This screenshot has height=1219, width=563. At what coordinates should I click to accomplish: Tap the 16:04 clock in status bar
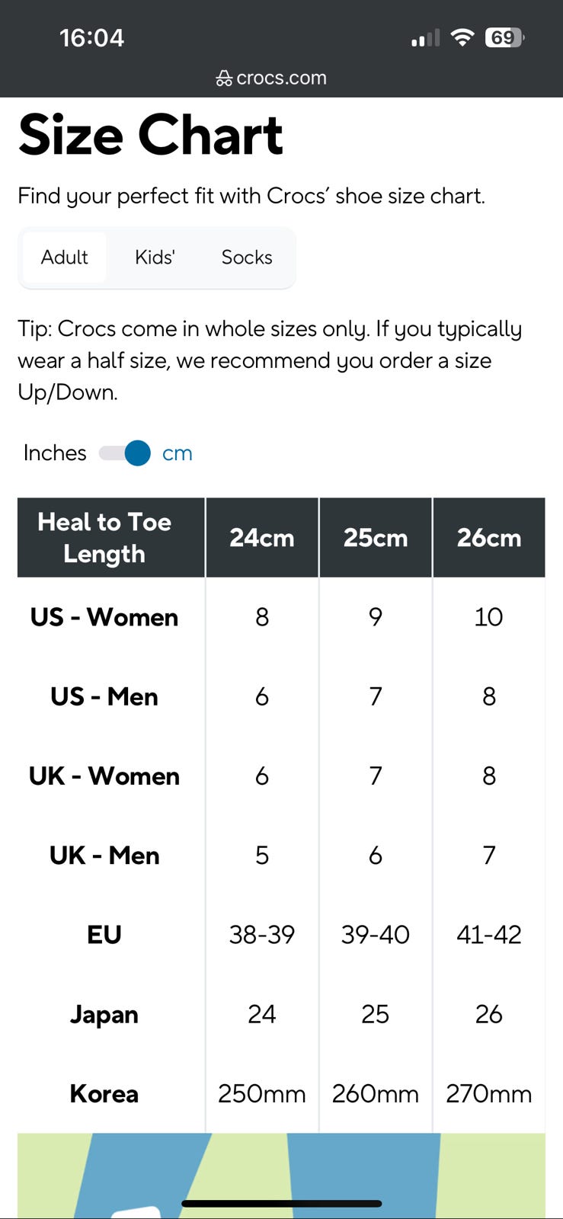click(91, 38)
